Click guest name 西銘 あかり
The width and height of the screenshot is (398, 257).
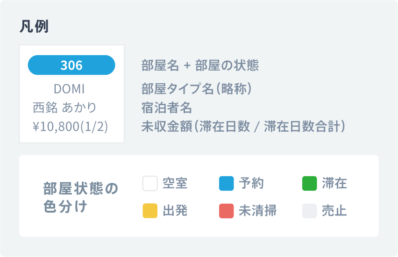65,107
